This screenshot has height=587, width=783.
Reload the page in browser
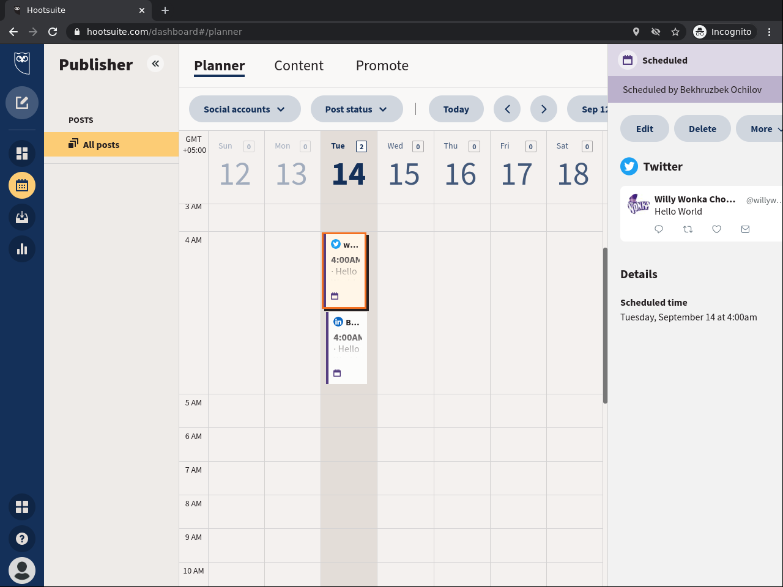coord(53,32)
